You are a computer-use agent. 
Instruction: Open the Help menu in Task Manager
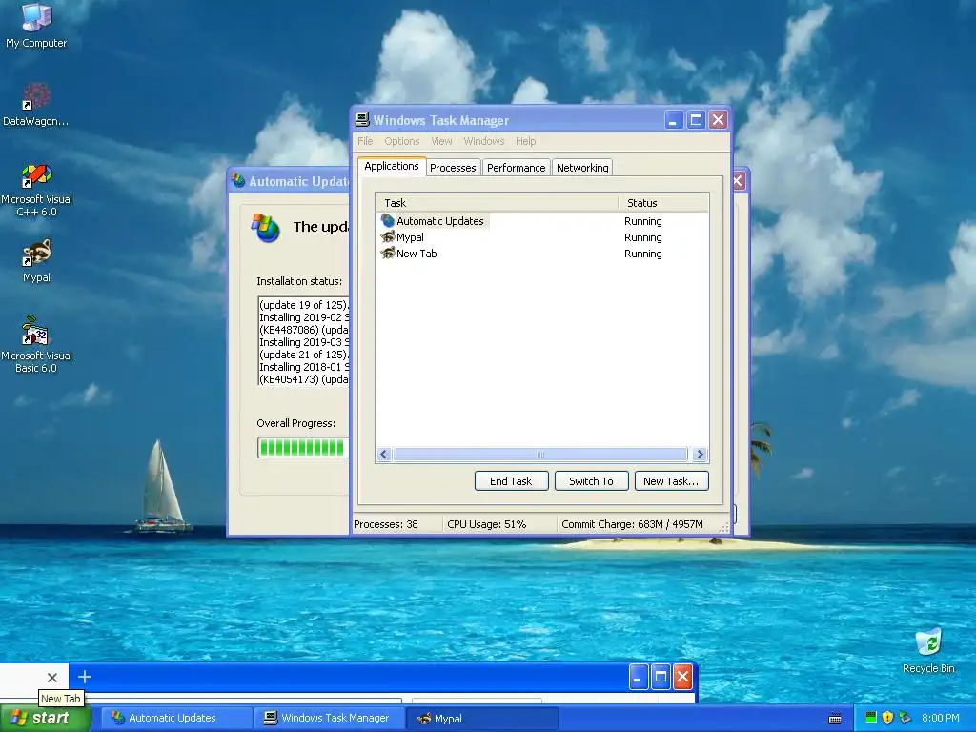tap(525, 141)
